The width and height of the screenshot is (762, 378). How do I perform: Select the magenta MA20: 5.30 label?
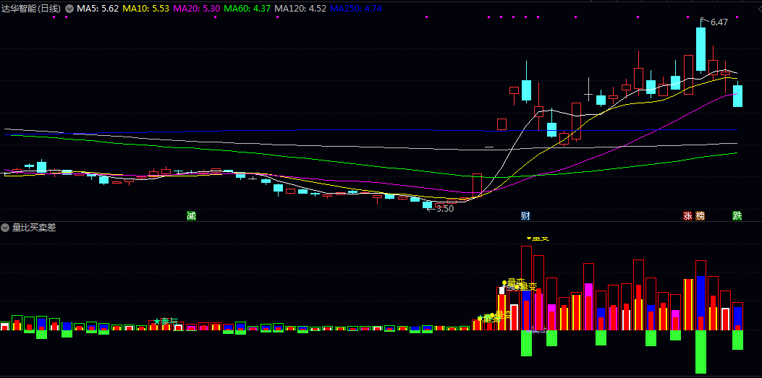pyautogui.click(x=196, y=8)
